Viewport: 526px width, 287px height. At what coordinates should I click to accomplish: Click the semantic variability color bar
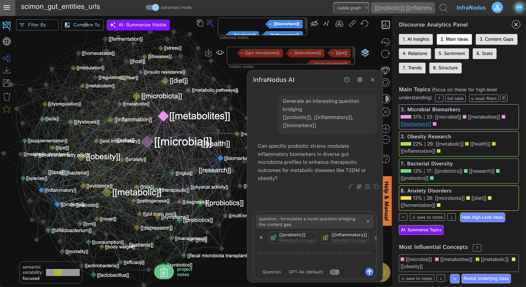[63, 273]
